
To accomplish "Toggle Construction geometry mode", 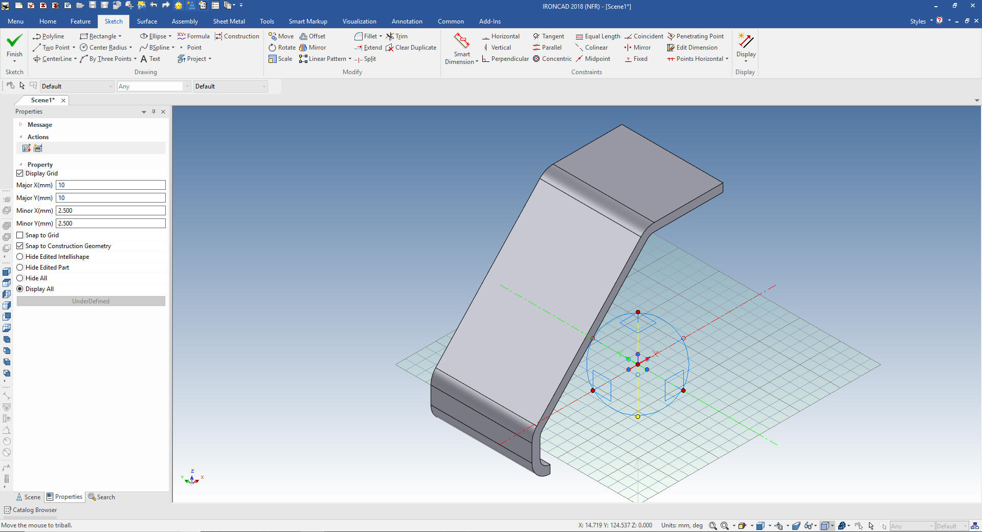I will click(237, 36).
